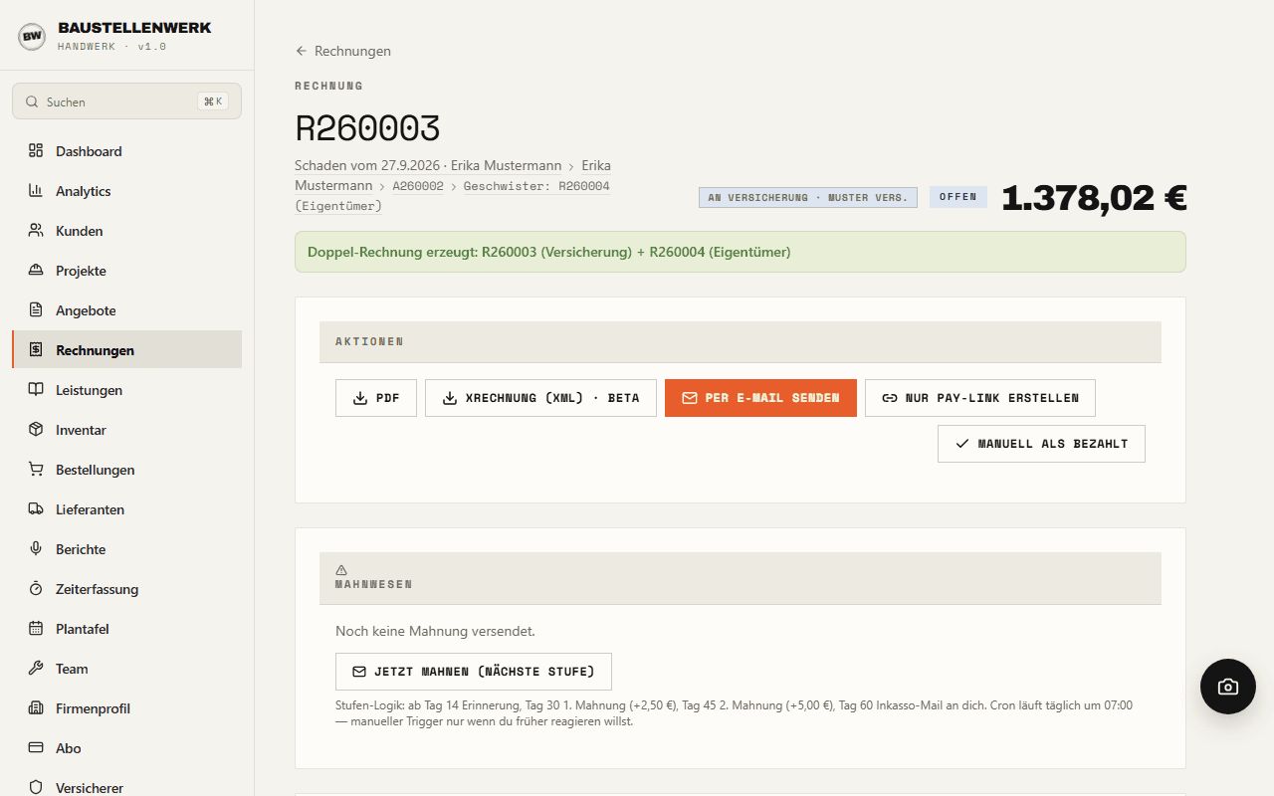
Task: Click the invoice total 1.378,02 €
Action: coord(1094,197)
